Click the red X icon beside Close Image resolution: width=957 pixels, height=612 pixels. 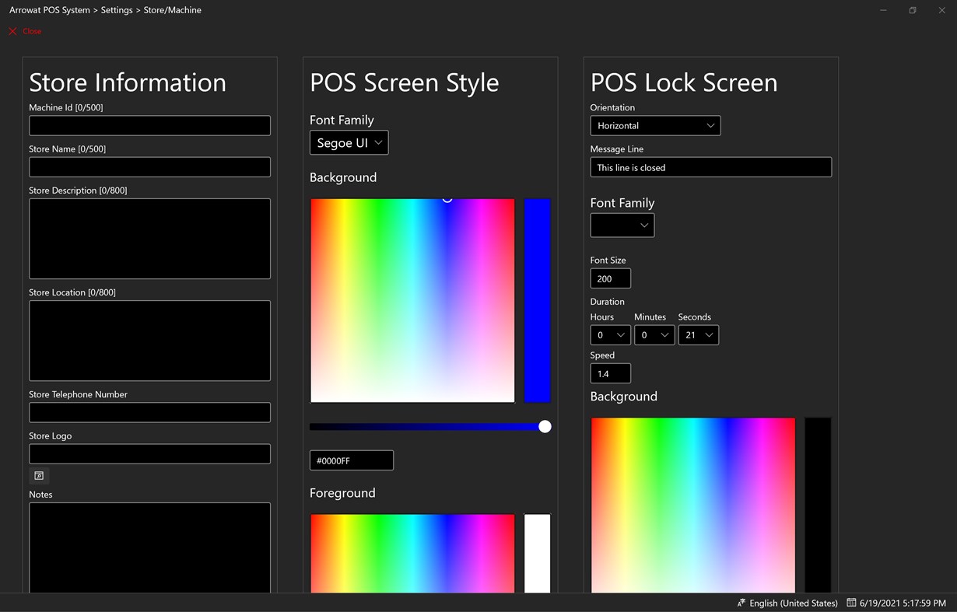pyautogui.click(x=12, y=31)
